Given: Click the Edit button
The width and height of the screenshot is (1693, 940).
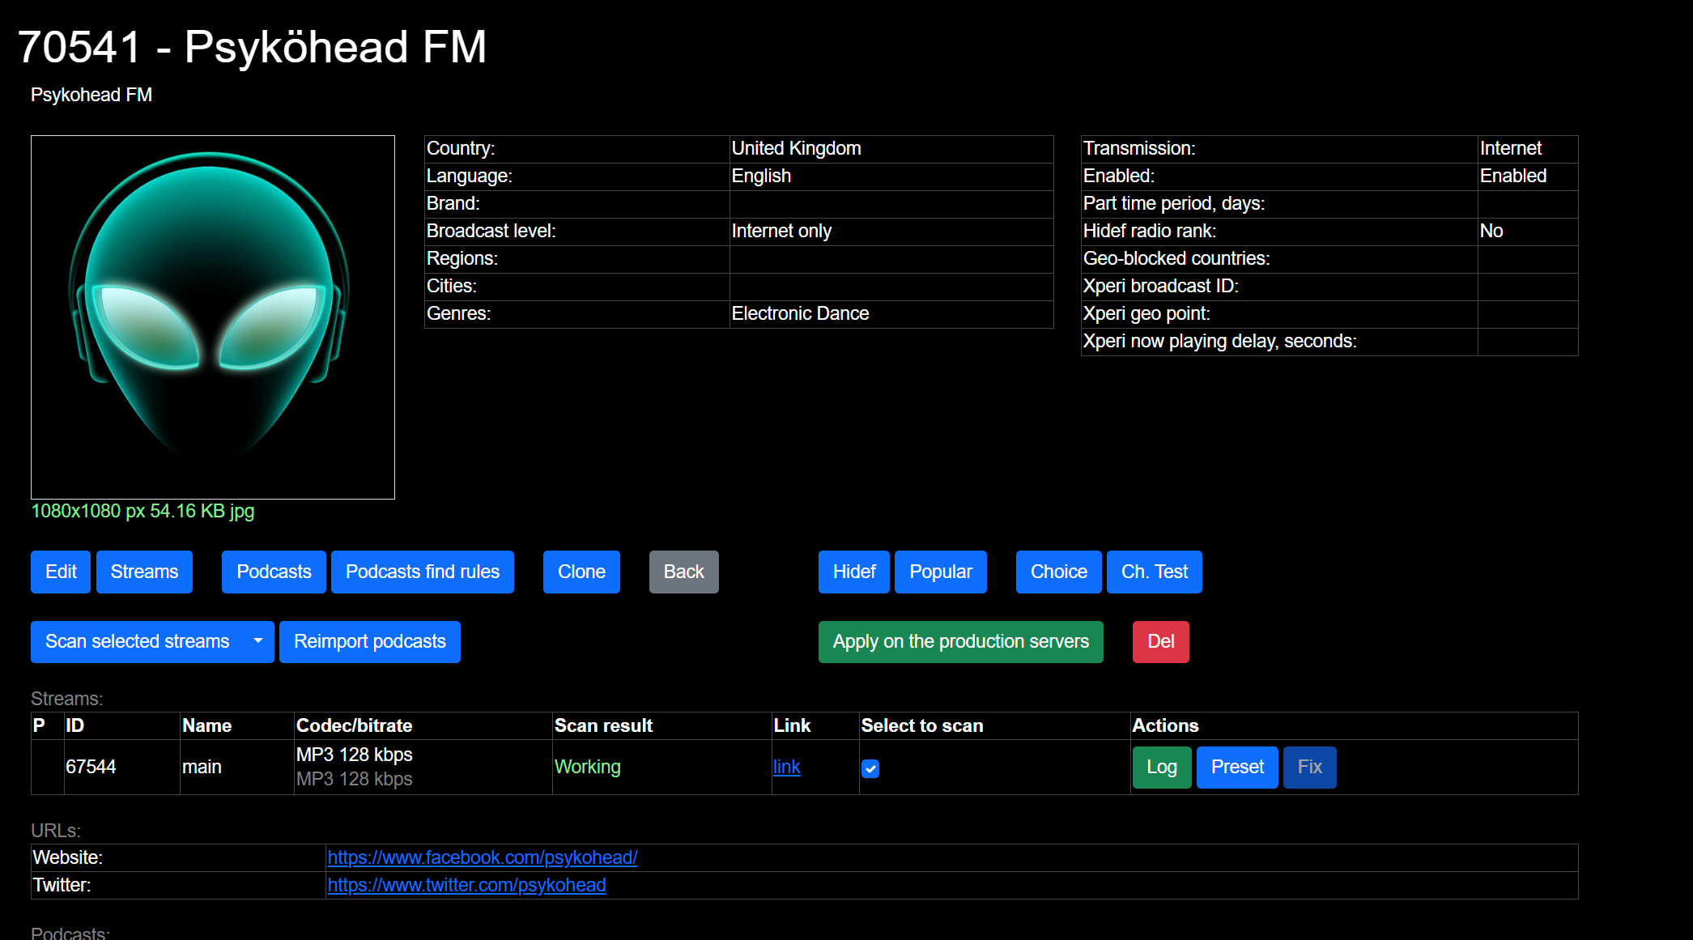Looking at the screenshot, I should click(61, 572).
